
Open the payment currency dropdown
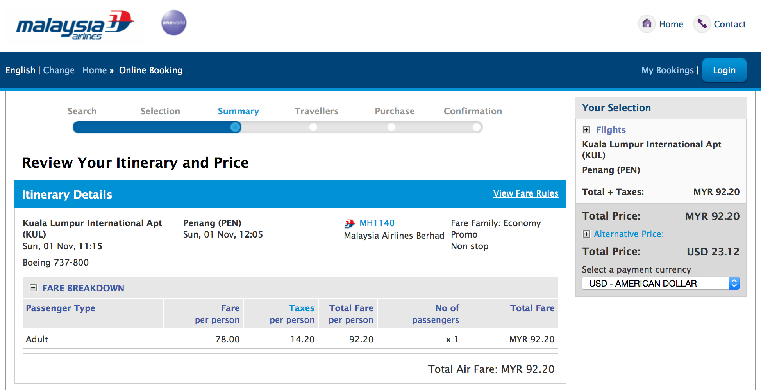(x=661, y=283)
